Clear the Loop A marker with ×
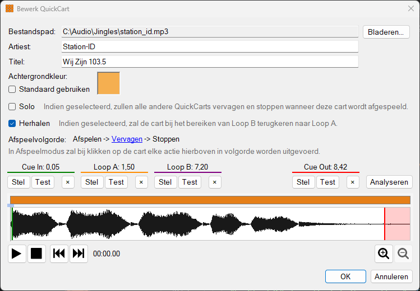The width and height of the screenshot is (420, 291). tap(141, 182)
